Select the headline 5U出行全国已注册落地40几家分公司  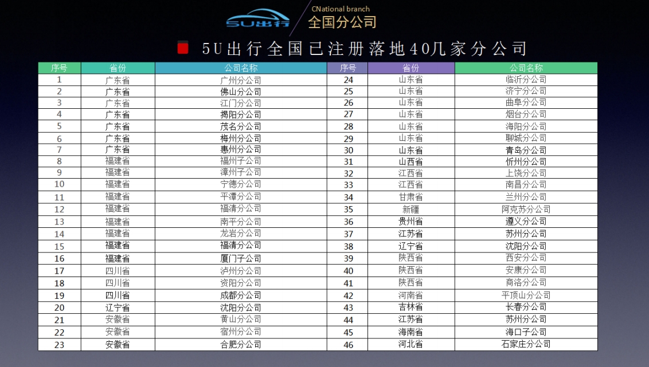364,49
